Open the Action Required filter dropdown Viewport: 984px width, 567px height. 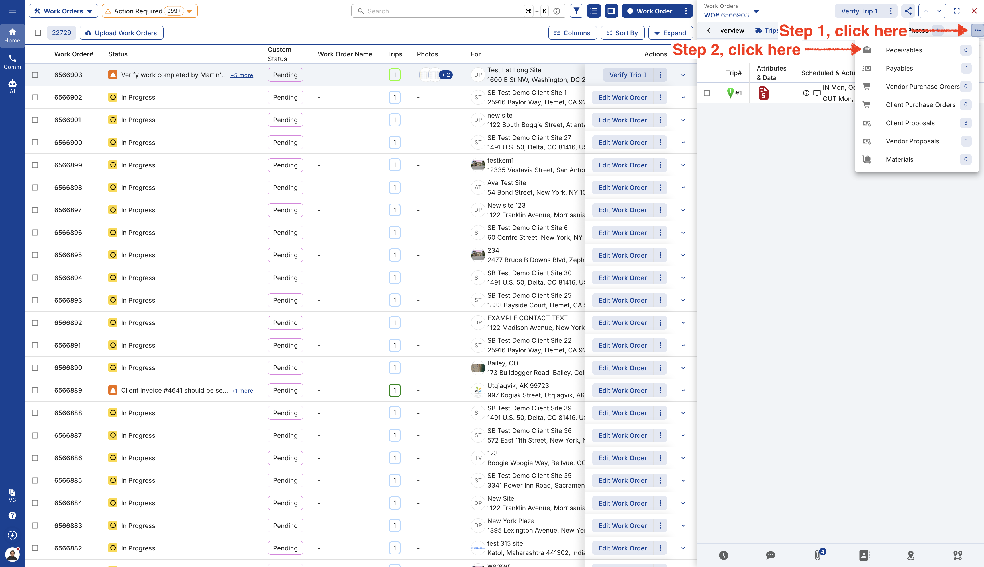pyautogui.click(x=150, y=11)
